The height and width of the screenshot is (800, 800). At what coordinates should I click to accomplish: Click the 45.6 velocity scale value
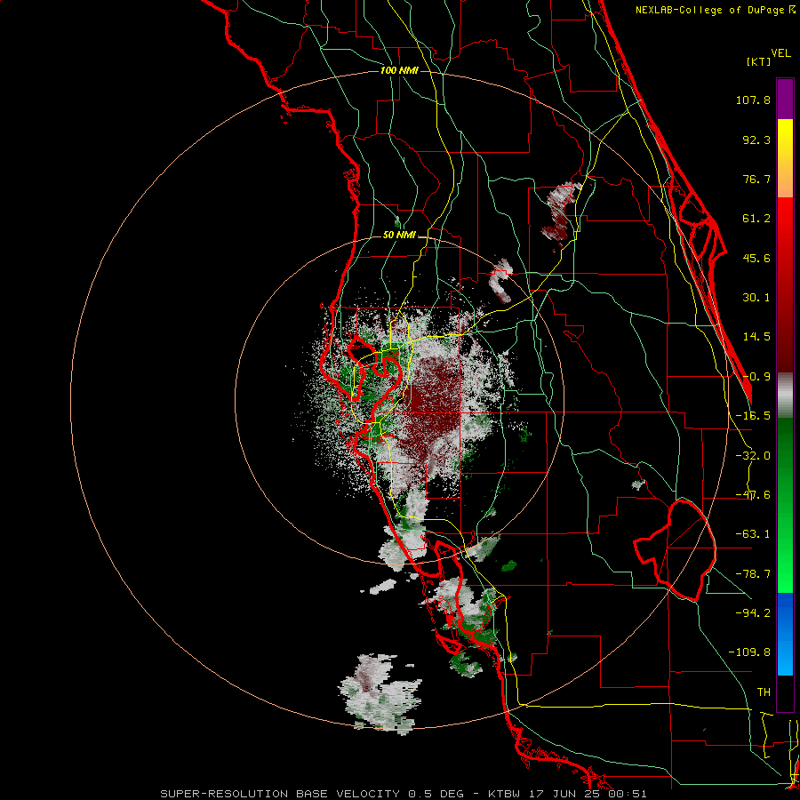[x=756, y=258]
